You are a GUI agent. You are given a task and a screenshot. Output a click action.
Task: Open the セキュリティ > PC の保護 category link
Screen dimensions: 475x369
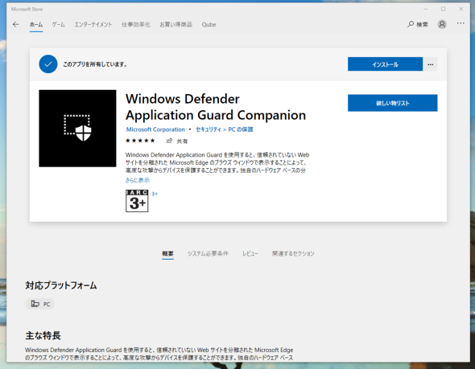pos(225,129)
